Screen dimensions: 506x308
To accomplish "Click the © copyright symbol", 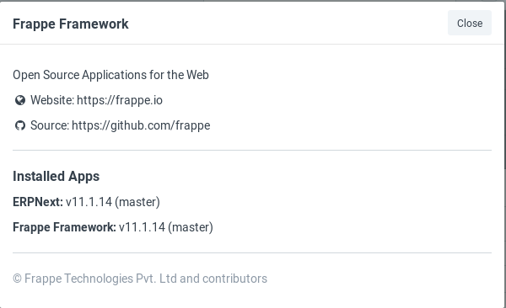I will click(17, 279).
